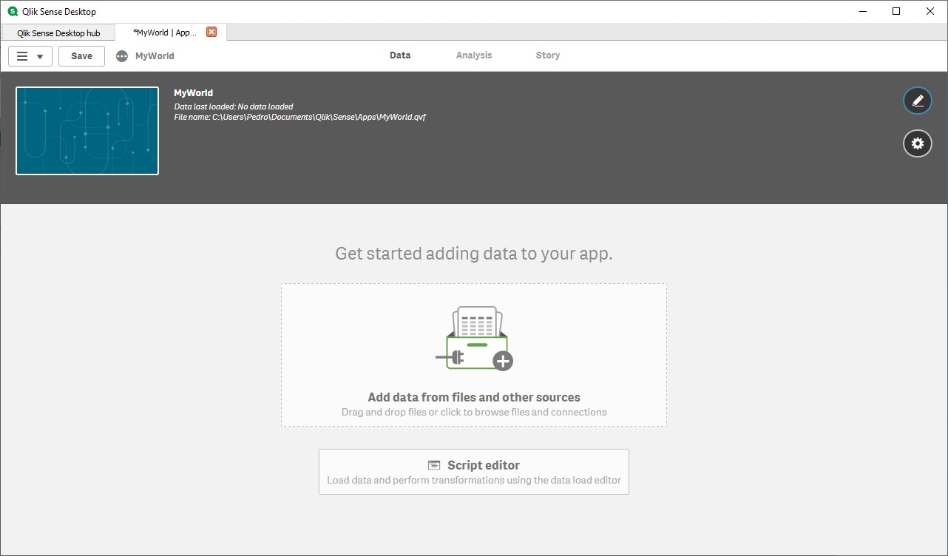The height and width of the screenshot is (556, 948).
Task: Switch to the Data tab
Action: click(400, 55)
